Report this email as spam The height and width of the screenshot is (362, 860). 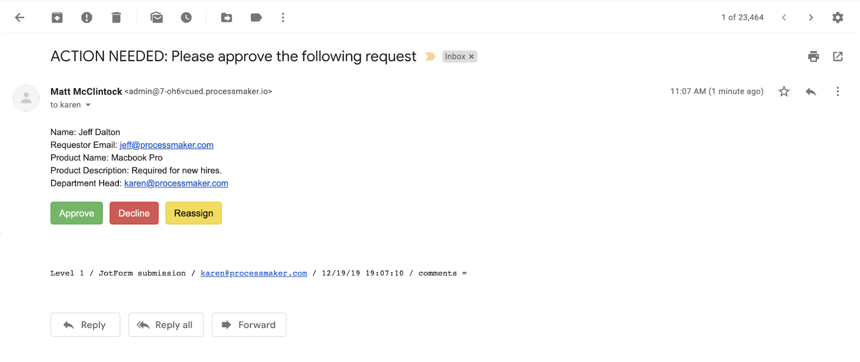coord(86,18)
